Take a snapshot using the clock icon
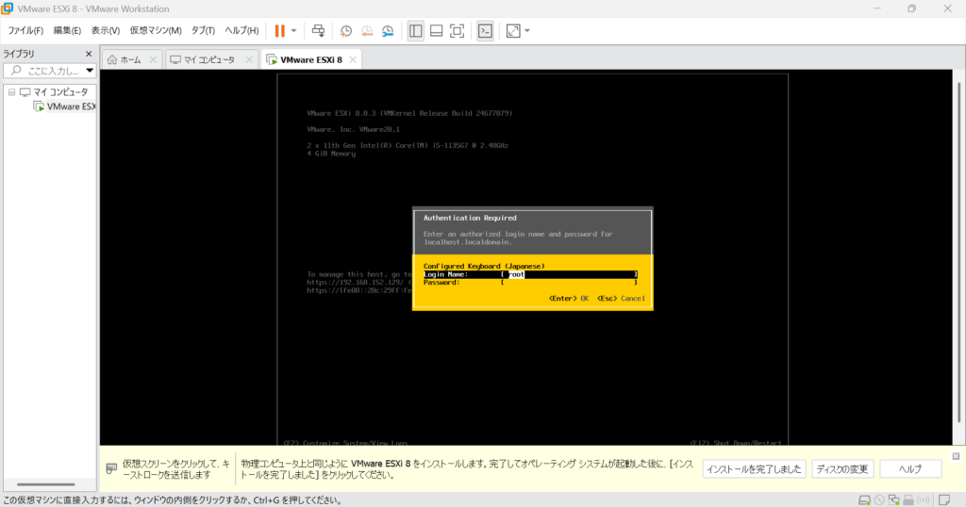Viewport: 966px width, 507px height. coord(346,31)
